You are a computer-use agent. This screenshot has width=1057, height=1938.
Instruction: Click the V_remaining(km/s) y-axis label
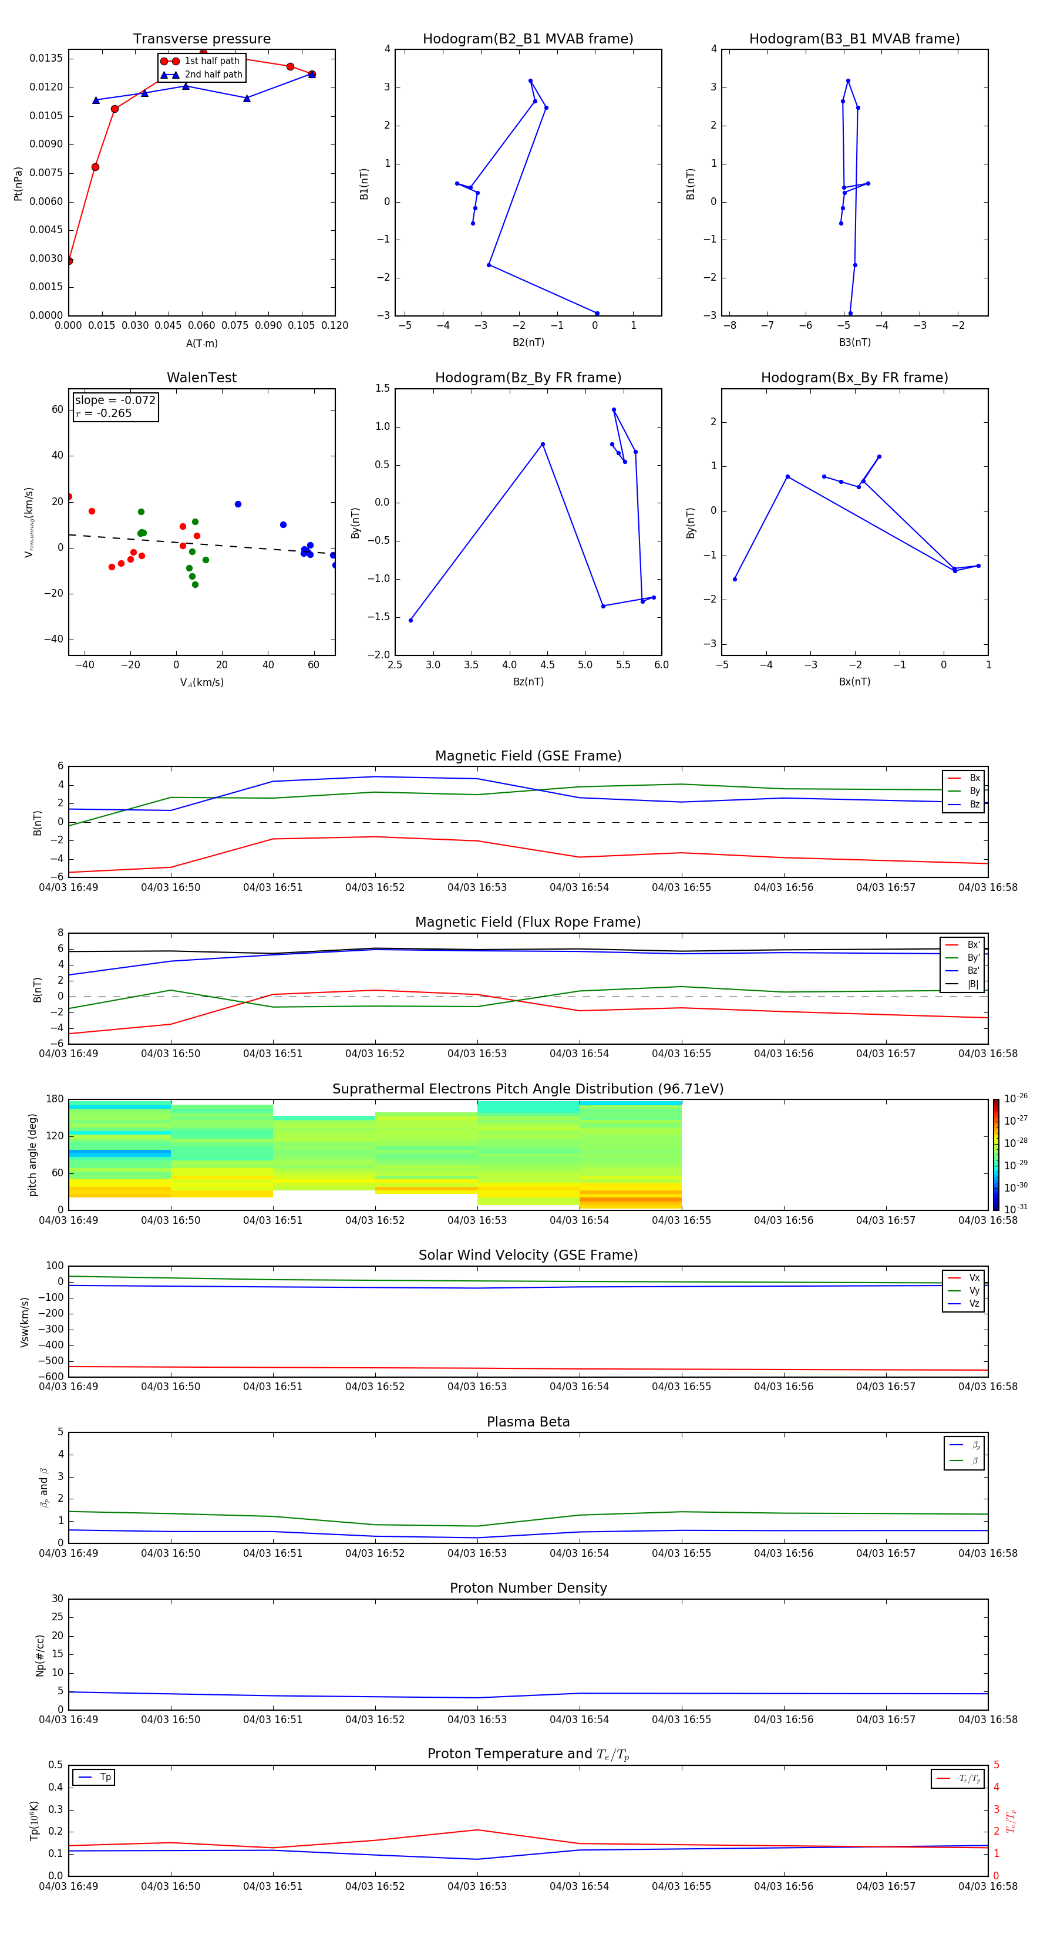(x=29, y=522)
